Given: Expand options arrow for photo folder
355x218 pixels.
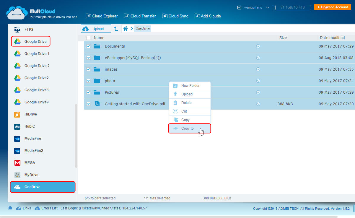Looking at the screenshot, I should tap(258, 81).
